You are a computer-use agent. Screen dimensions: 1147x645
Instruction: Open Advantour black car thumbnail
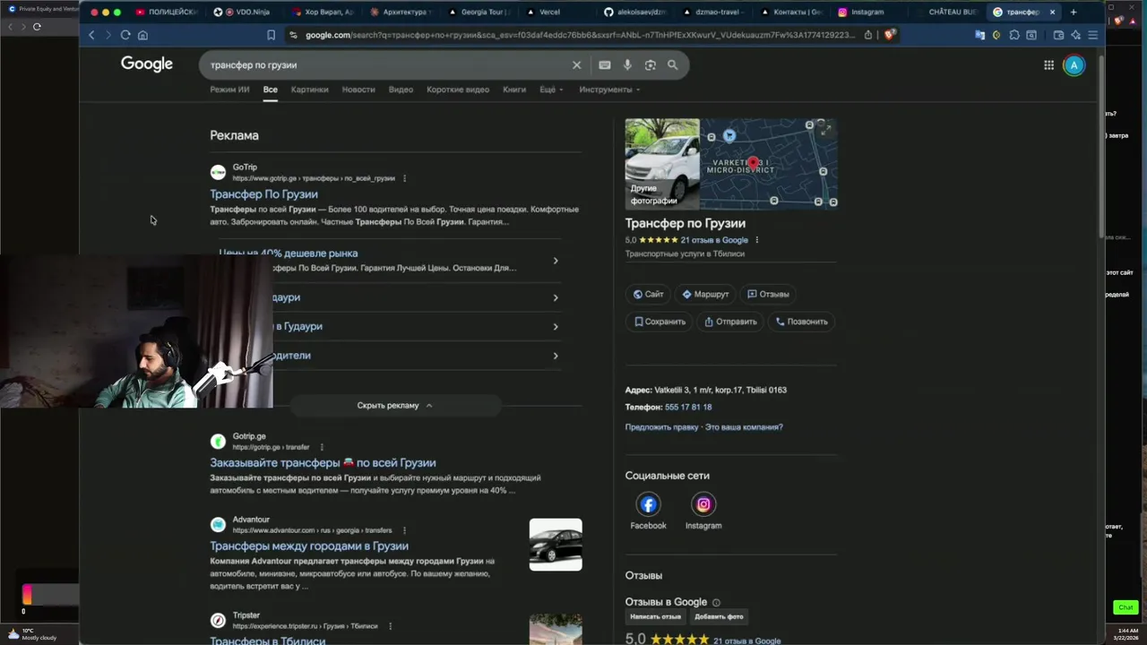coord(556,545)
